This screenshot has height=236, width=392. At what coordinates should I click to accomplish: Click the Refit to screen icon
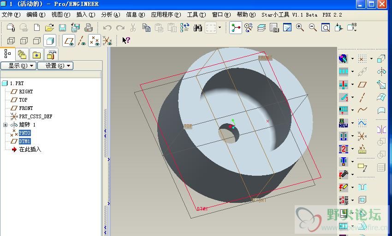pyautogui.click(x=326, y=28)
